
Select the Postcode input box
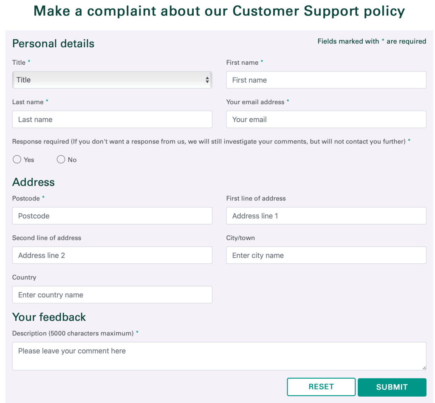pyautogui.click(x=112, y=216)
